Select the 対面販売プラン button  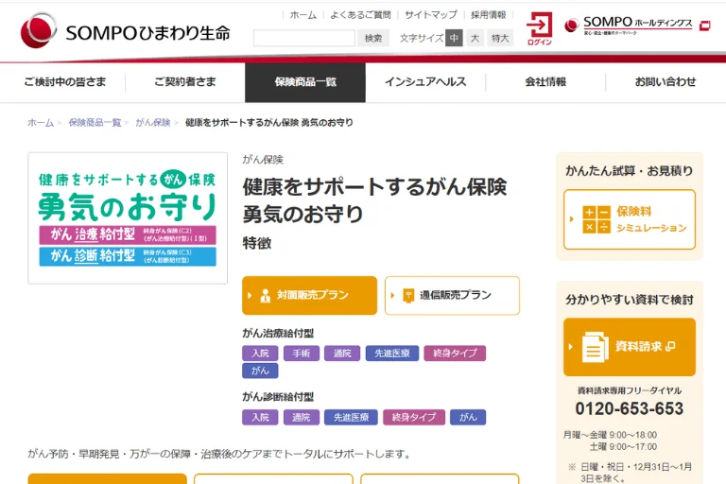click(309, 296)
